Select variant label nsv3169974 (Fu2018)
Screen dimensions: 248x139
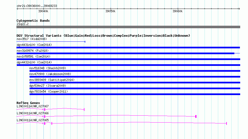[33, 51]
